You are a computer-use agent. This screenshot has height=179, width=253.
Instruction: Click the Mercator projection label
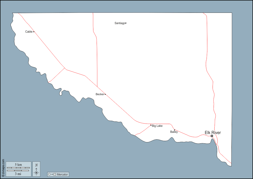[x=62, y=174]
